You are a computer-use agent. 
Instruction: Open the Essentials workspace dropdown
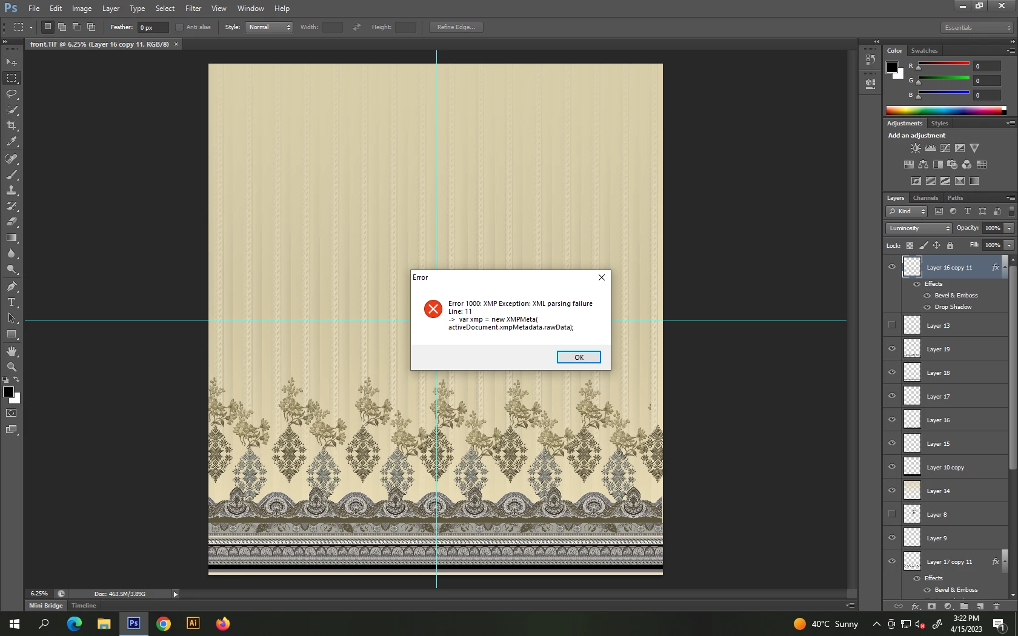pos(977,28)
